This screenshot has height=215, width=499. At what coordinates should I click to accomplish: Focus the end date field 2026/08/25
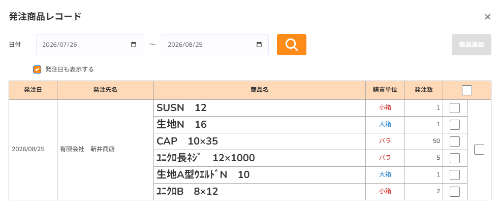(x=215, y=45)
